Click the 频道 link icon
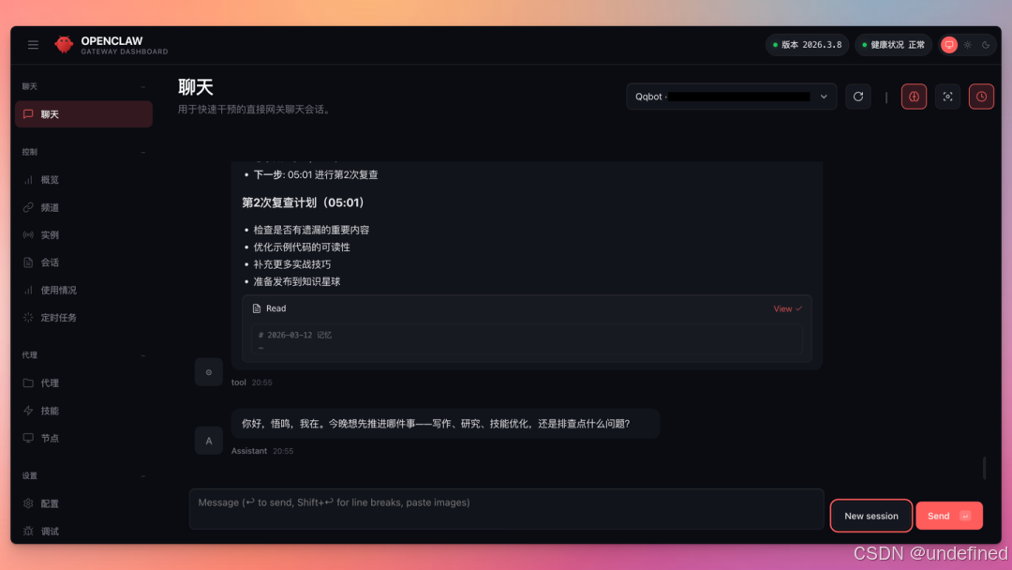Image resolution: width=1012 pixels, height=570 pixels. pos(28,207)
